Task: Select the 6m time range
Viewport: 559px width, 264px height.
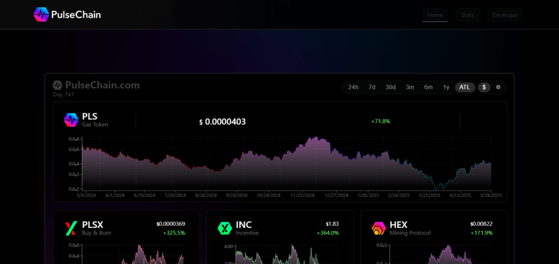Action: pyautogui.click(x=428, y=87)
